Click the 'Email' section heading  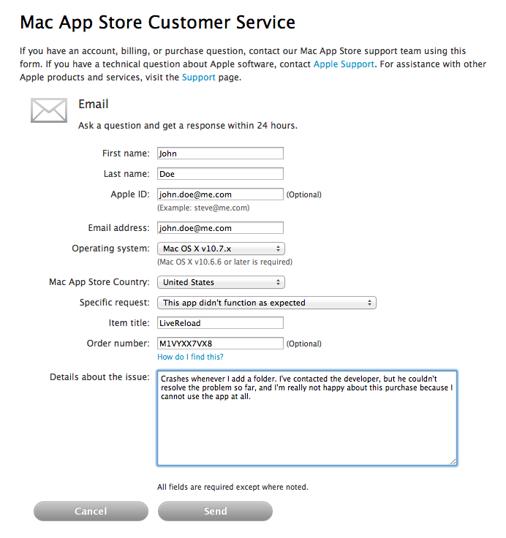tap(94, 104)
